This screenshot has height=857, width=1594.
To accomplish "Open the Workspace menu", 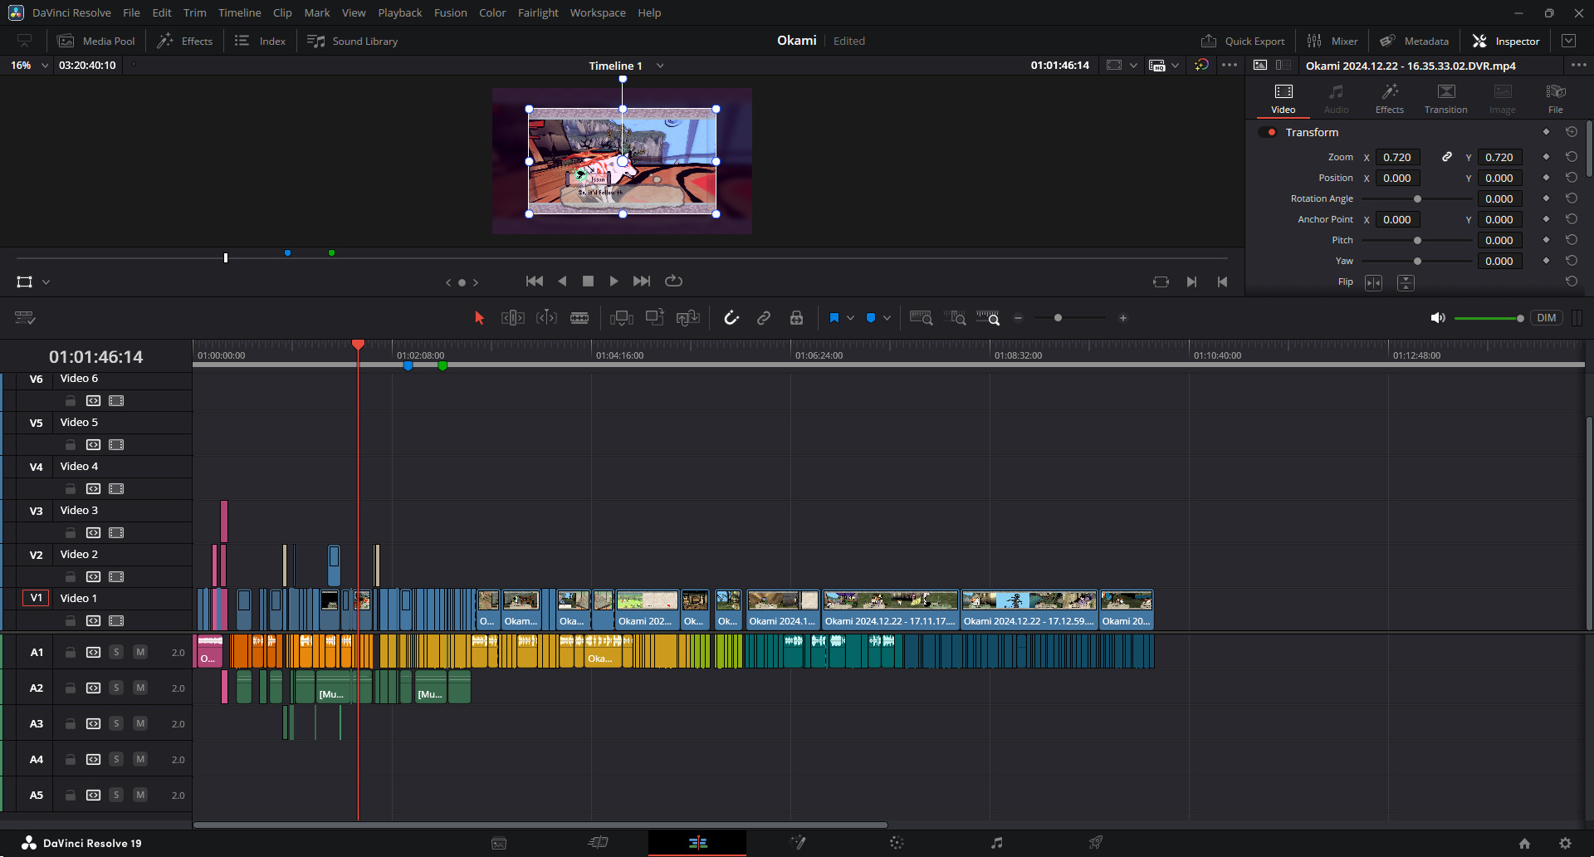I will tap(598, 12).
